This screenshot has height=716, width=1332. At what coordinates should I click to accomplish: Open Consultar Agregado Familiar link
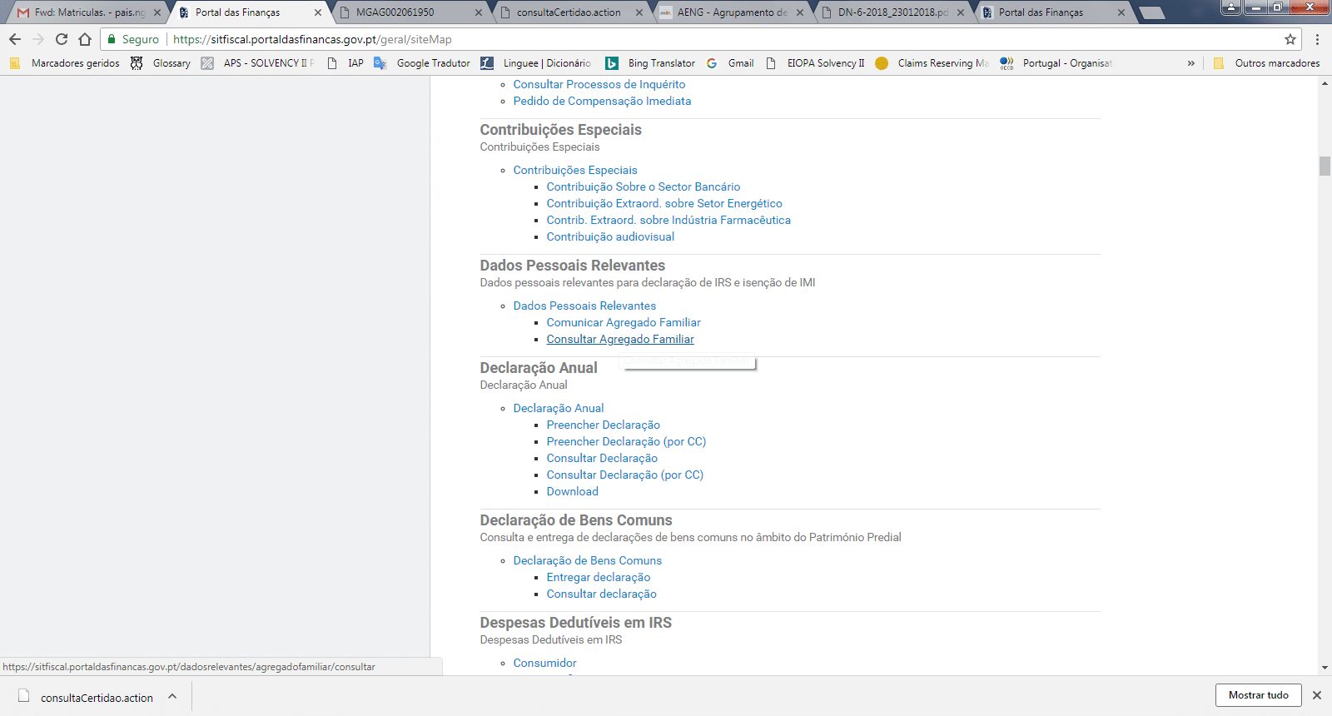619,339
